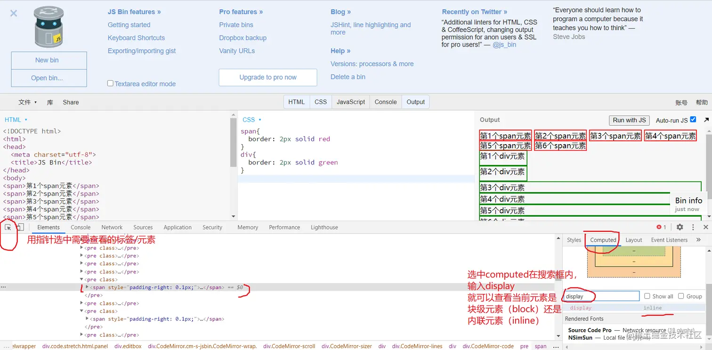
Task: Expand the last pre class node
Action: [x=82, y=335]
